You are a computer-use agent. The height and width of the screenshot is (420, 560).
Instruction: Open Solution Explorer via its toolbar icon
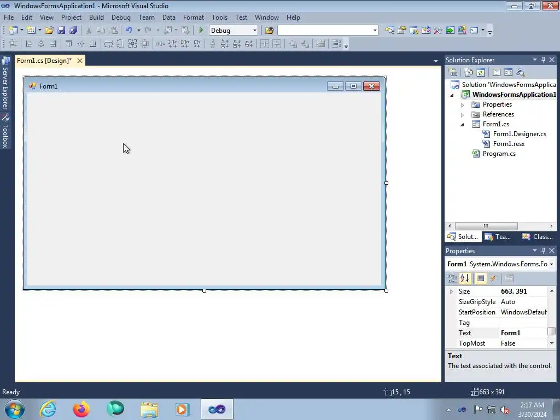389,31
